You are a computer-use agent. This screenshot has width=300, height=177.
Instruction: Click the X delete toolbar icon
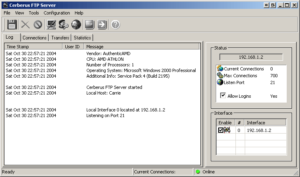point(25,25)
